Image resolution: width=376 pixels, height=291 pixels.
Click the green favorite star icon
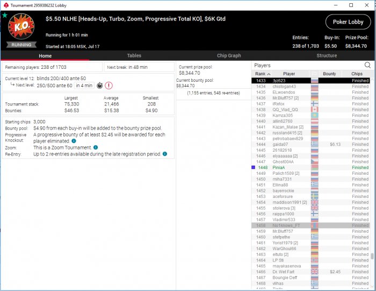pyautogui.click(x=4, y=16)
